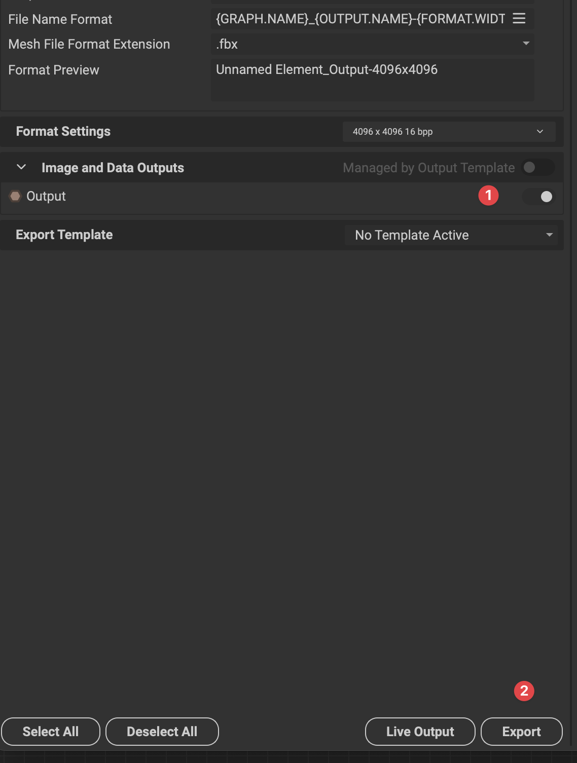Click the red number 1 annotation badge
This screenshot has height=763, width=577.
488,196
